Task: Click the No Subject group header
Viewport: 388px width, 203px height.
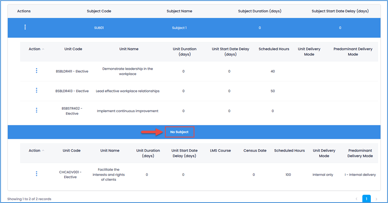Action: 179,132
